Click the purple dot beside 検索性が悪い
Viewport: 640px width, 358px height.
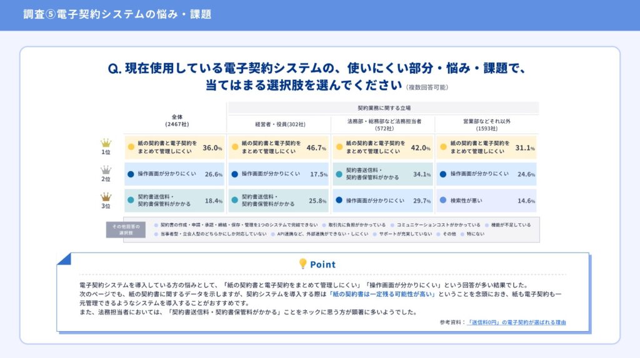tap(443, 200)
